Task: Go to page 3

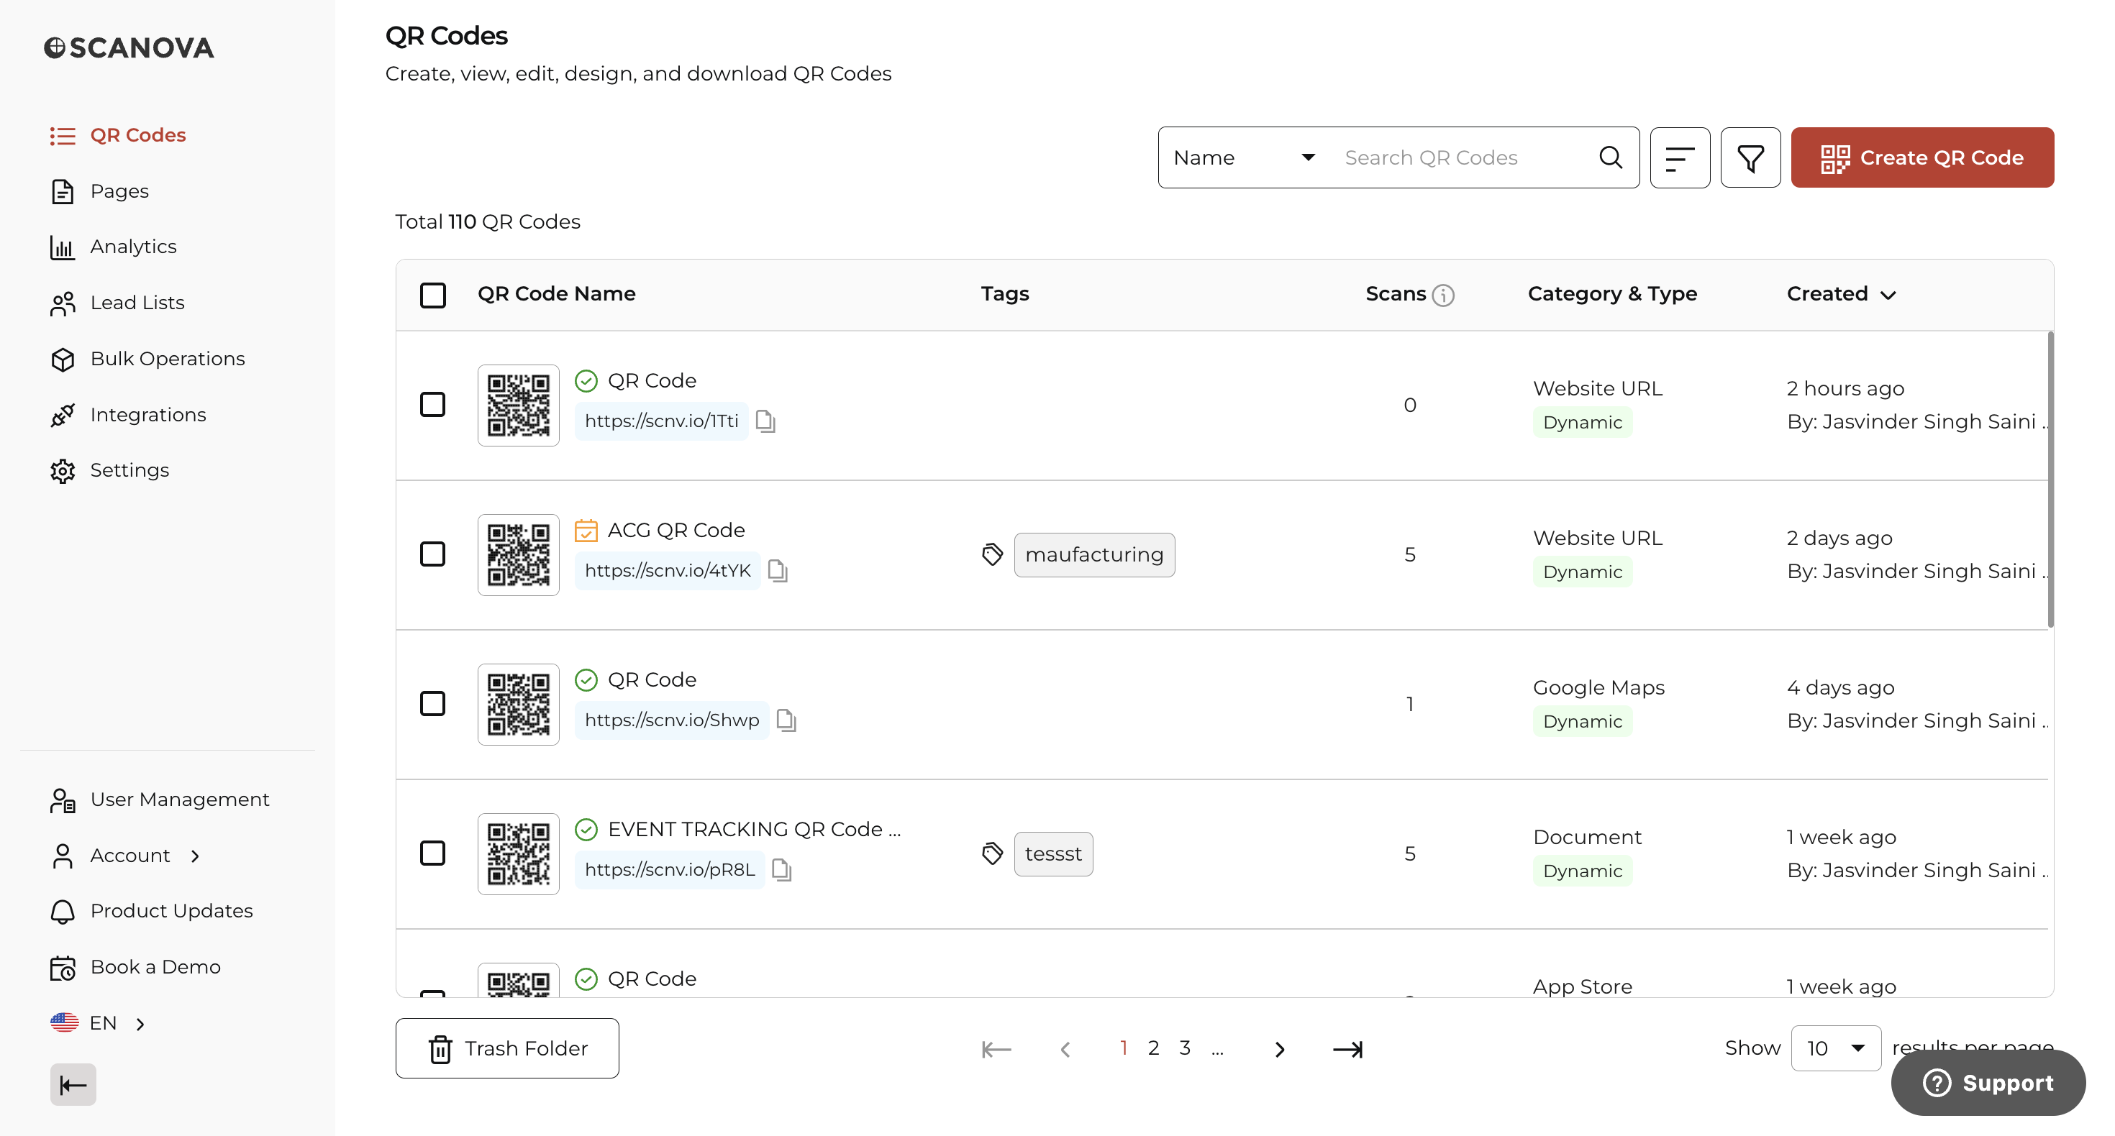Action: click(x=1185, y=1048)
